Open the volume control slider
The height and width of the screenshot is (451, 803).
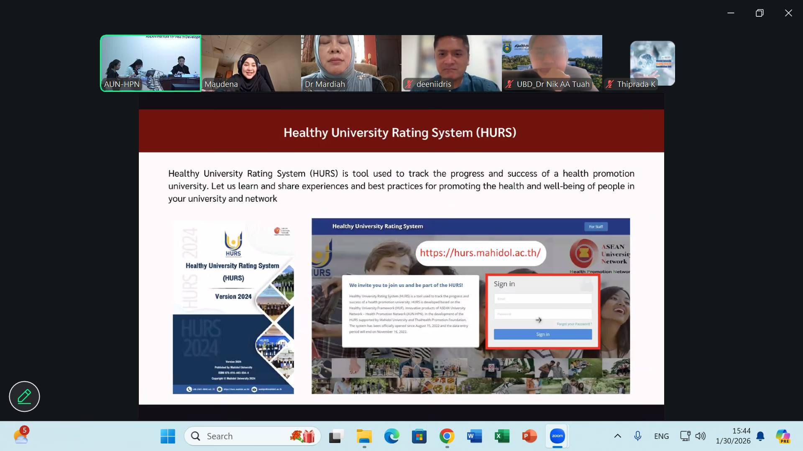pyautogui.click(x=700, y=436)
